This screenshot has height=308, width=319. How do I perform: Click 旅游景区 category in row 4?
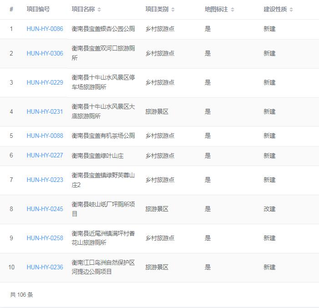coord(157,112)
